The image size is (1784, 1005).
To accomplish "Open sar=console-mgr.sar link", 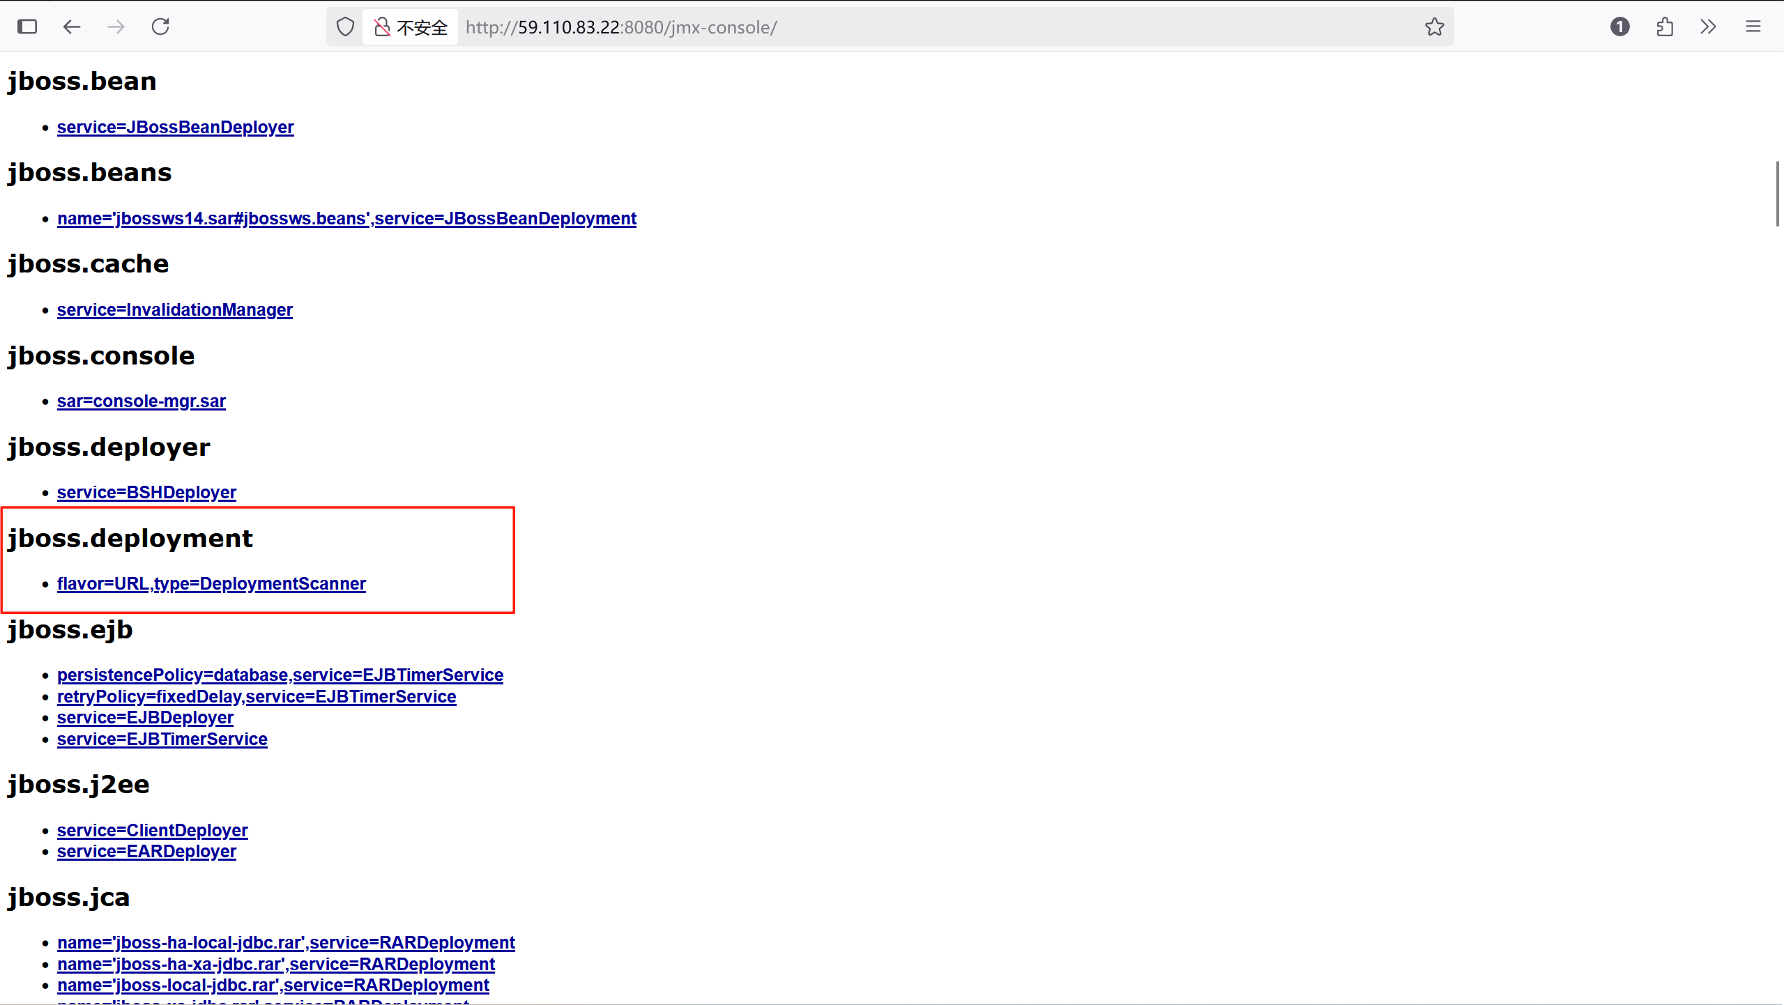I will (142, 401).
